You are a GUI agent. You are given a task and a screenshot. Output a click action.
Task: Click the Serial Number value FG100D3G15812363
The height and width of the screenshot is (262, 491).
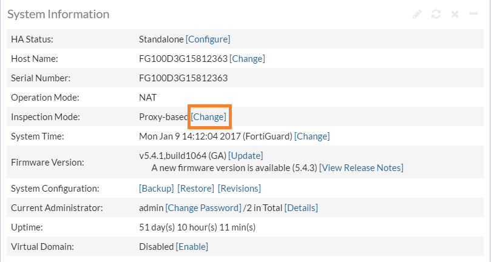[x=183, y=78]
